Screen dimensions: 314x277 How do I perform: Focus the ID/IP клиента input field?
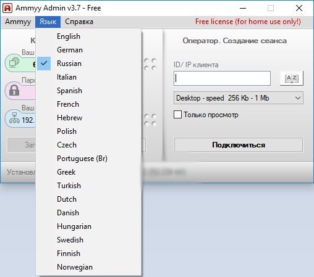pos(222,78)
